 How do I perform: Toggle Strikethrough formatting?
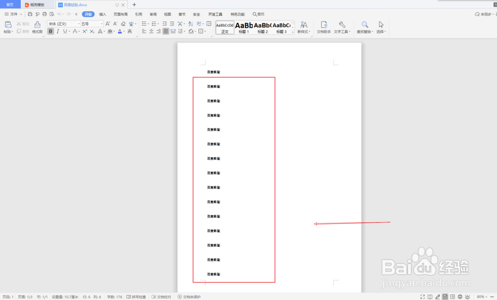click(x=75, y=31)
